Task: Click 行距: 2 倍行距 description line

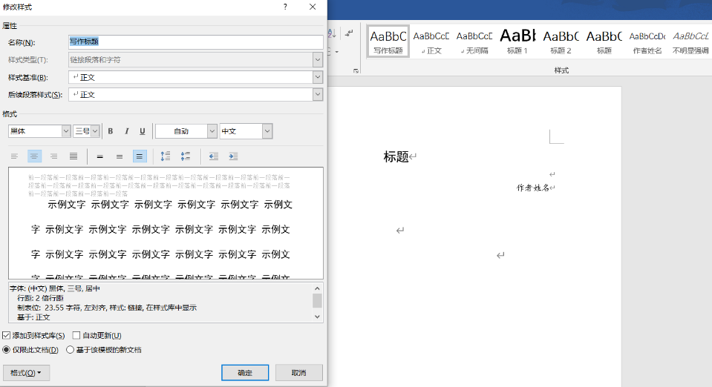Action: point(40,298)
